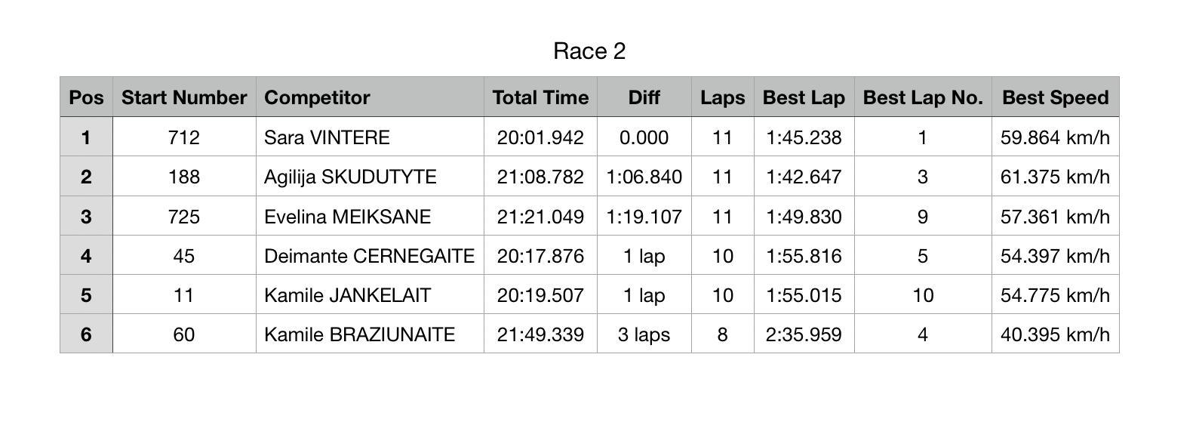Select the Kamile JANKELAIT cell
Viewport: 1196px width, 422px height.
coord(370,295)
